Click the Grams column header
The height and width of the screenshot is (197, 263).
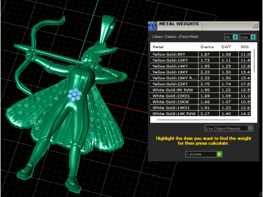click(207, 47)
